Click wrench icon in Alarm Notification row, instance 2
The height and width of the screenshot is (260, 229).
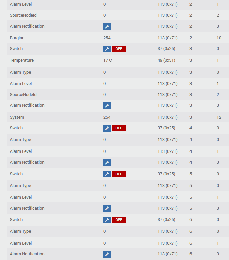[x=107, y=27]
